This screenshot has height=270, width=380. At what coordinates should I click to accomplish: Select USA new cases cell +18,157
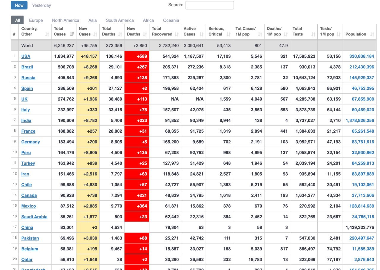coord(88,56)
